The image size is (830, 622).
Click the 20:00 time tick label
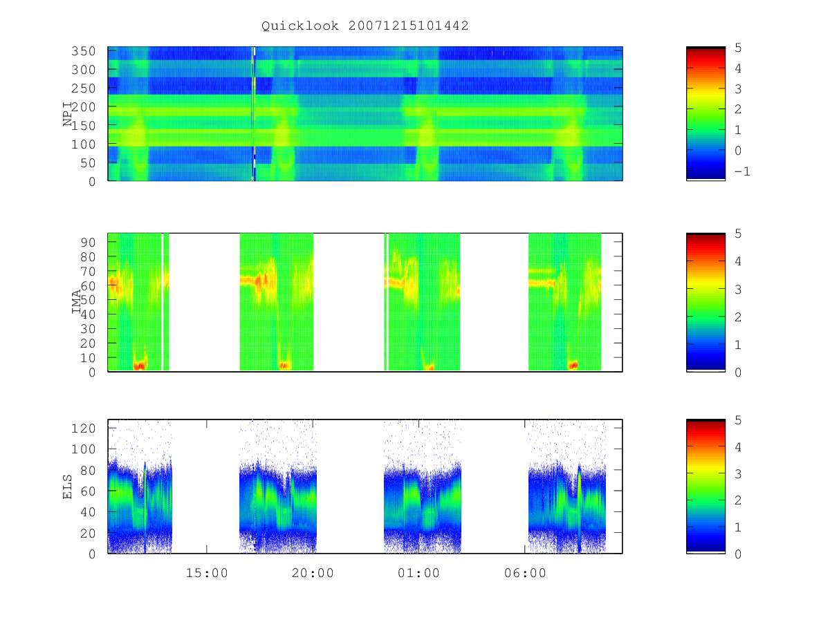(313, 573)
